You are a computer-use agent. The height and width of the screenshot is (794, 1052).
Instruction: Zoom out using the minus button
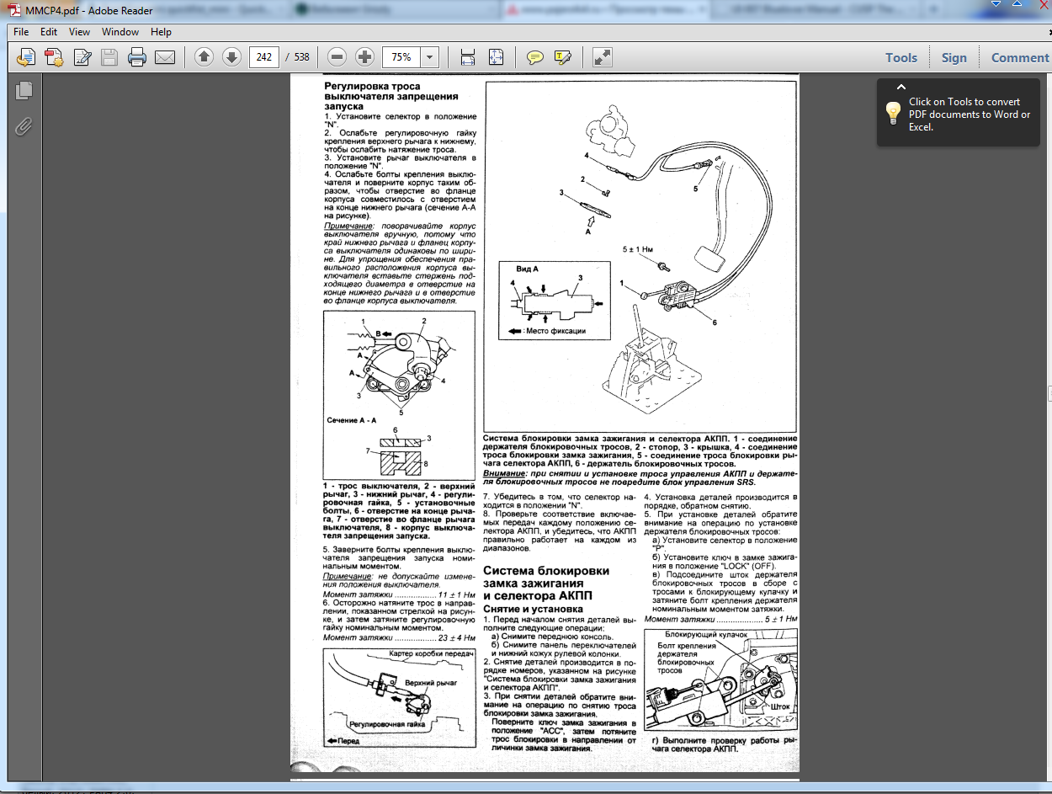[x=337, y=57]
